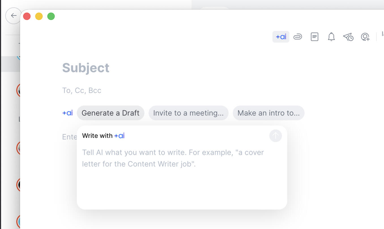Viewport: 384px width, 229px height.
Task: Toggle the +ai assistant in the toolbar
Action: coord(281,37)
